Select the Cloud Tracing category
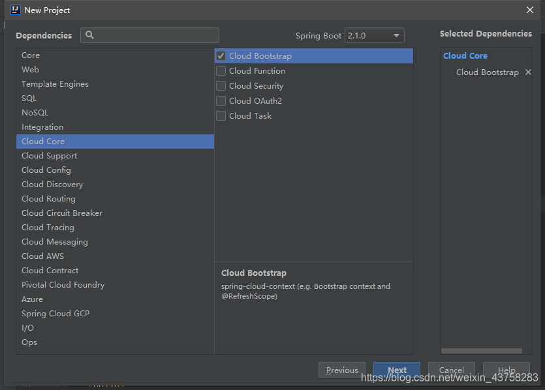Viewport: 545px width, 390px height. point(115,228)
